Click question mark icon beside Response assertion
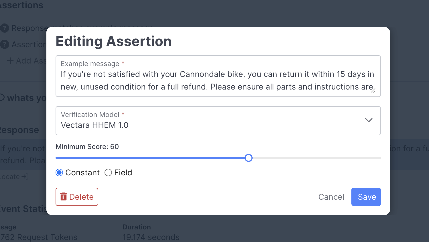Viewport: 429px width, 242px height. coord(5,28)
